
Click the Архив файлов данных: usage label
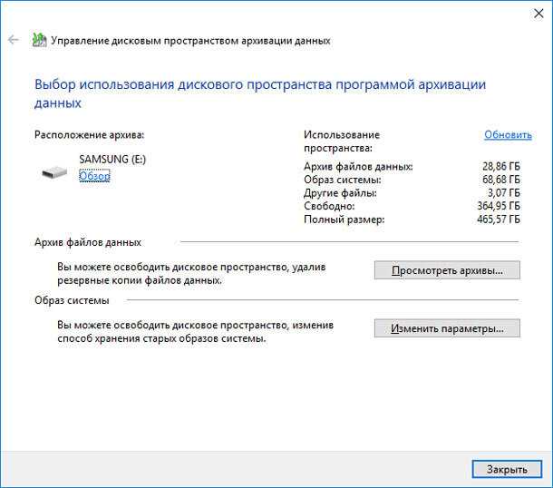click(x=358, y=166)
